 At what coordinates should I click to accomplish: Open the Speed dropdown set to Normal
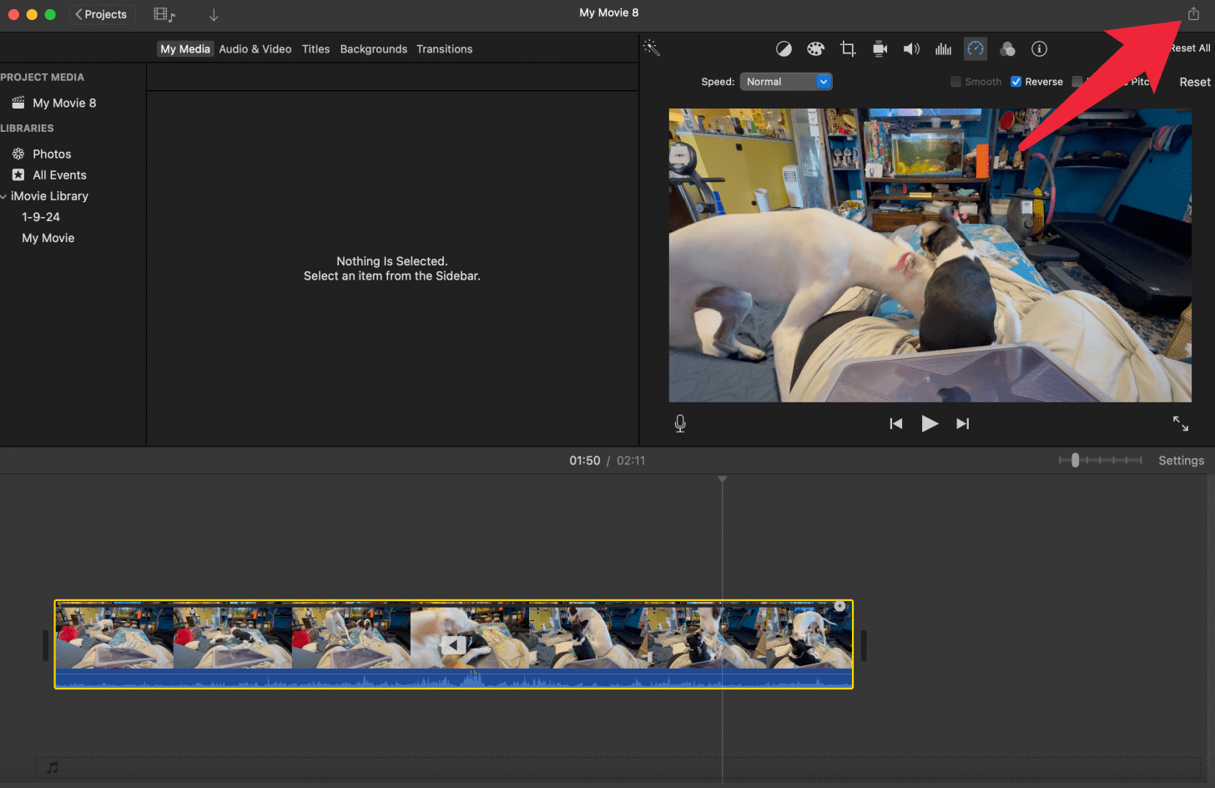pyautogui.click(x=785, y=82)
